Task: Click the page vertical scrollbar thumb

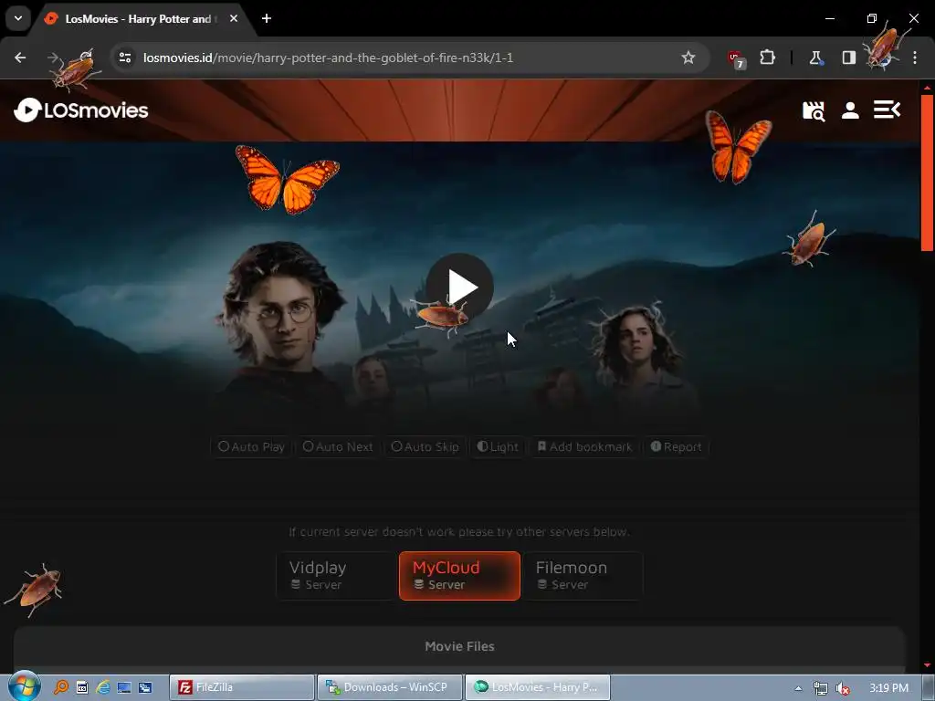Action: 927,173
